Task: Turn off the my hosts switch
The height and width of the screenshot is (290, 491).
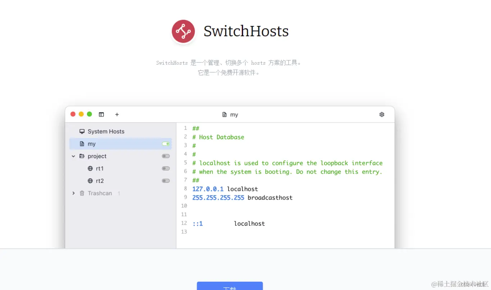Action: pyautogui.click(x=166, y=144)
